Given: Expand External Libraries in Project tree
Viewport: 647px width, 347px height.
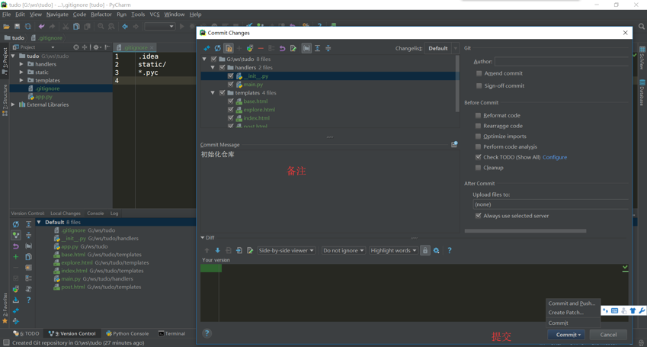Looking at the screenshot, I should (13, 104).
